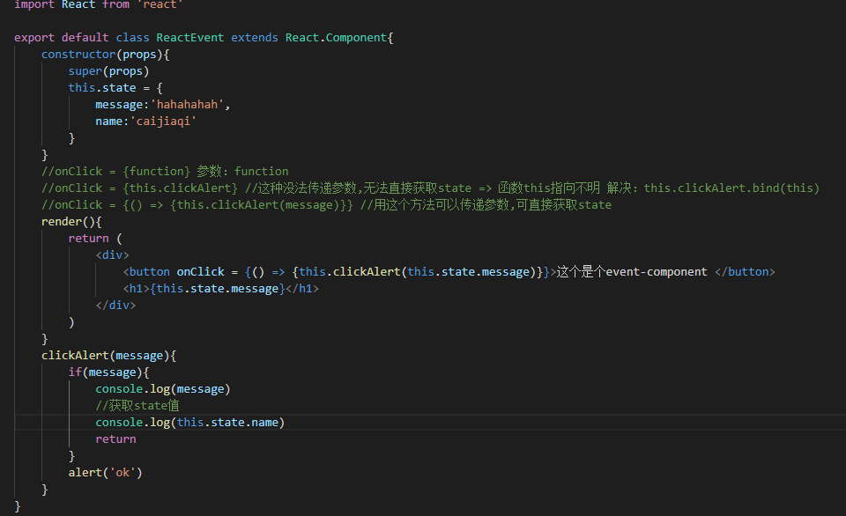Click the this.clickAlert.bind(this) comment text
Viewport: 846px width, 516px height.
731,188
